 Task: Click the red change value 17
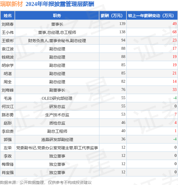pyautogui.click(x=175, y=48)
